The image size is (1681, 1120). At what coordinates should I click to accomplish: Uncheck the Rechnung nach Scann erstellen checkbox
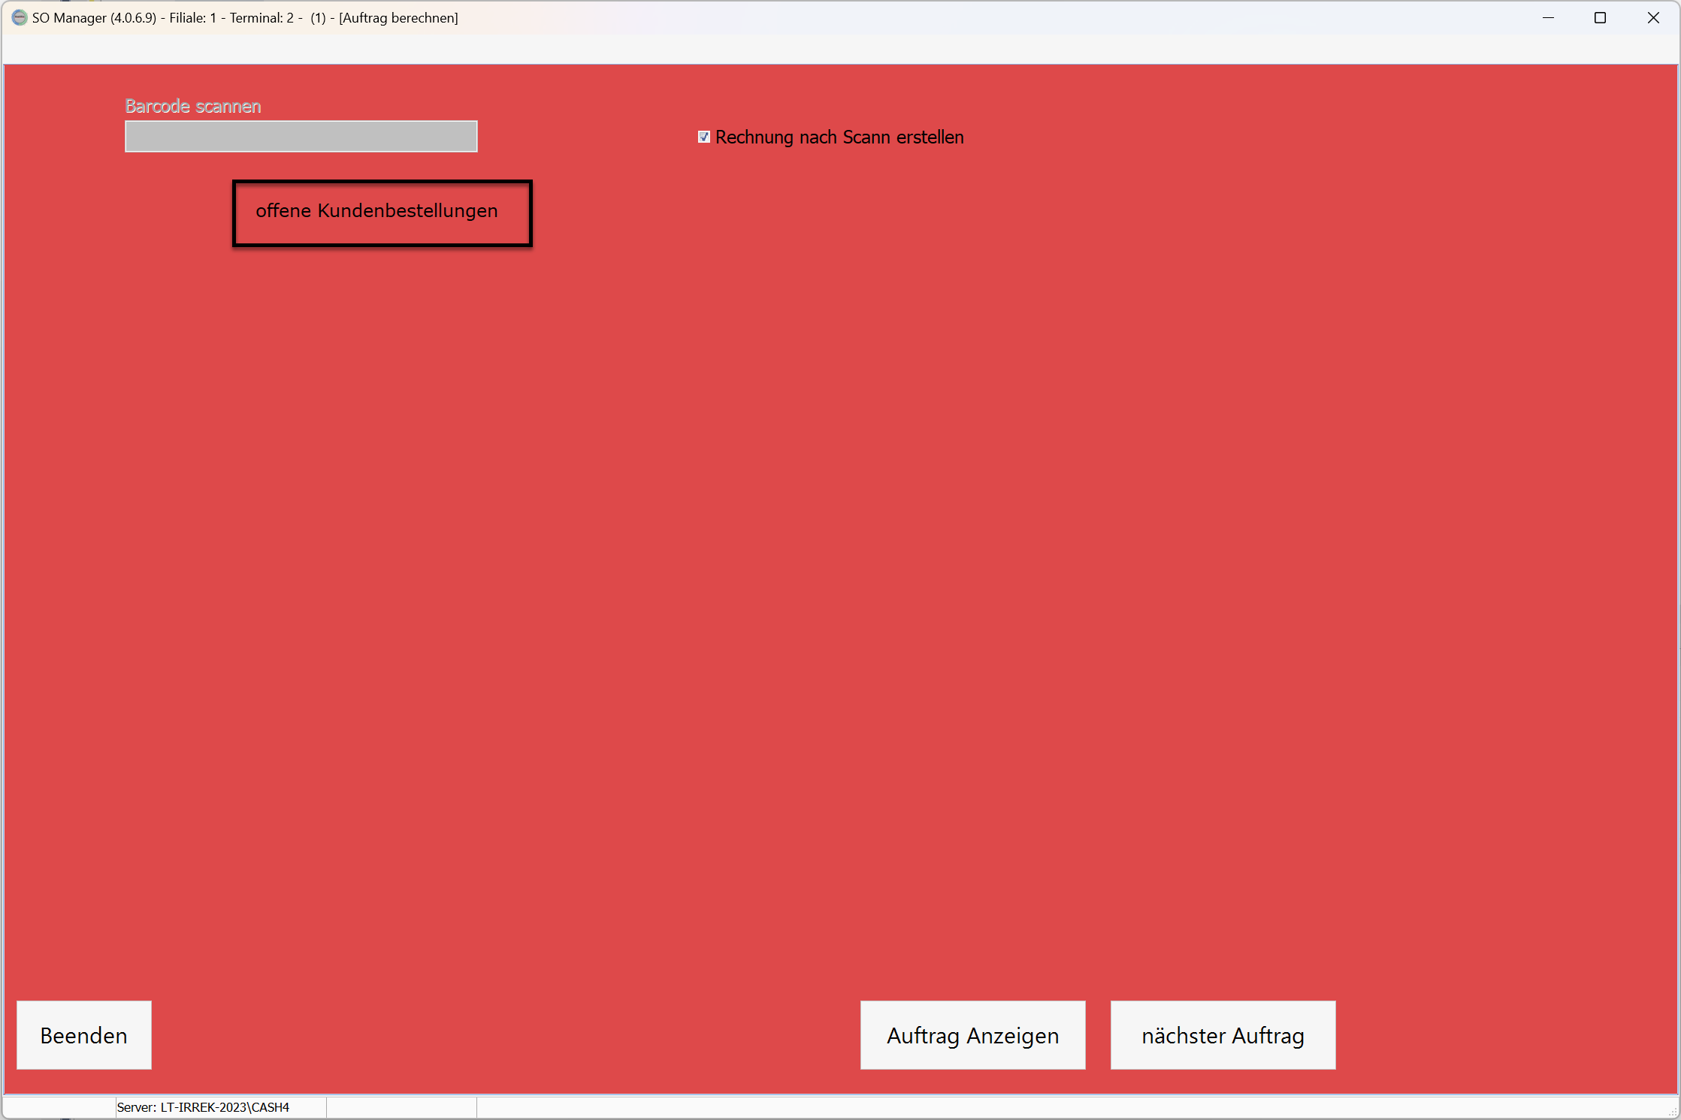tap(704, 137)
